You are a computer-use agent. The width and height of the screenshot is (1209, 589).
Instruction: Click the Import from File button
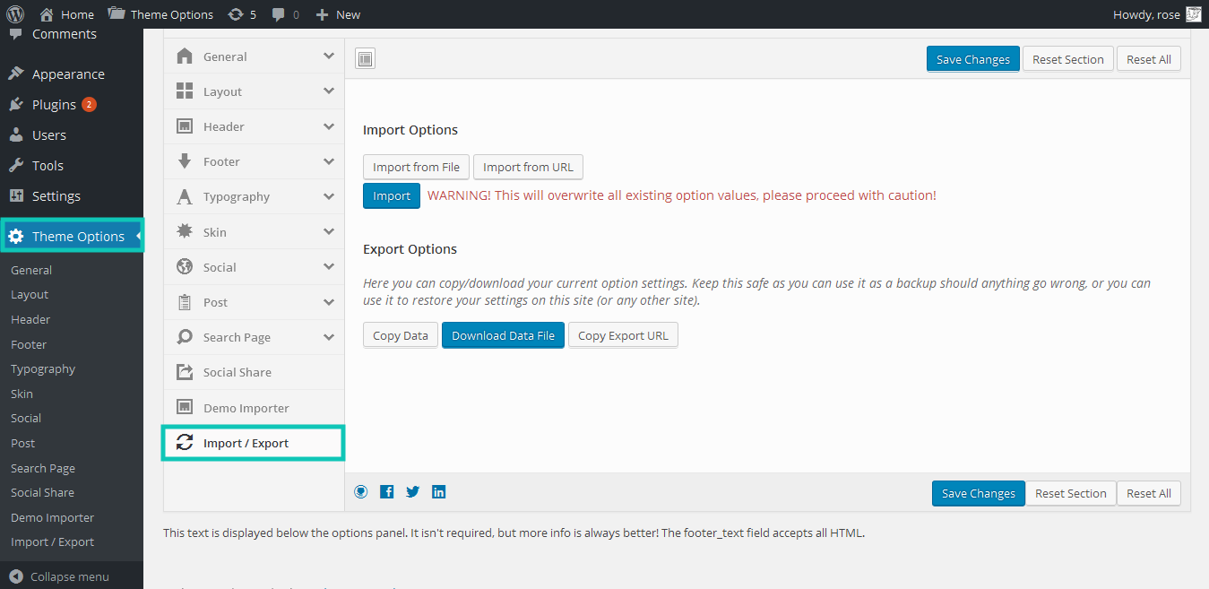point(416,167)
